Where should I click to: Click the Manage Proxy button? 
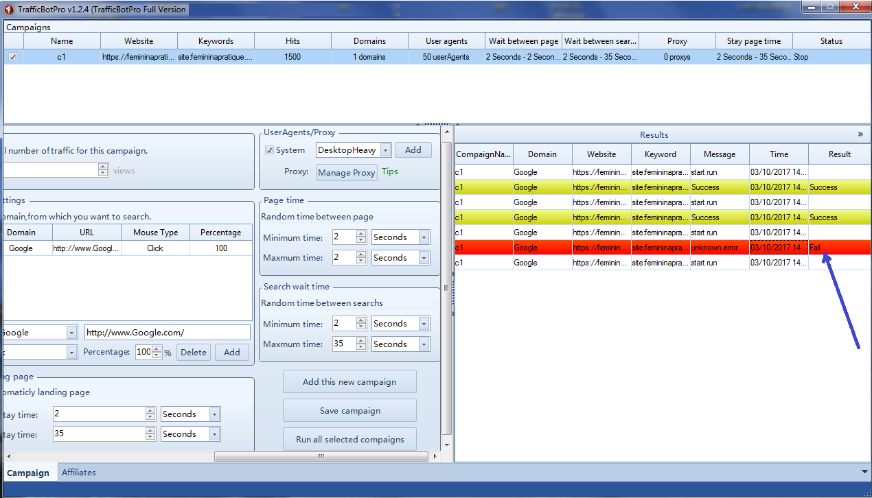point(347,173)
